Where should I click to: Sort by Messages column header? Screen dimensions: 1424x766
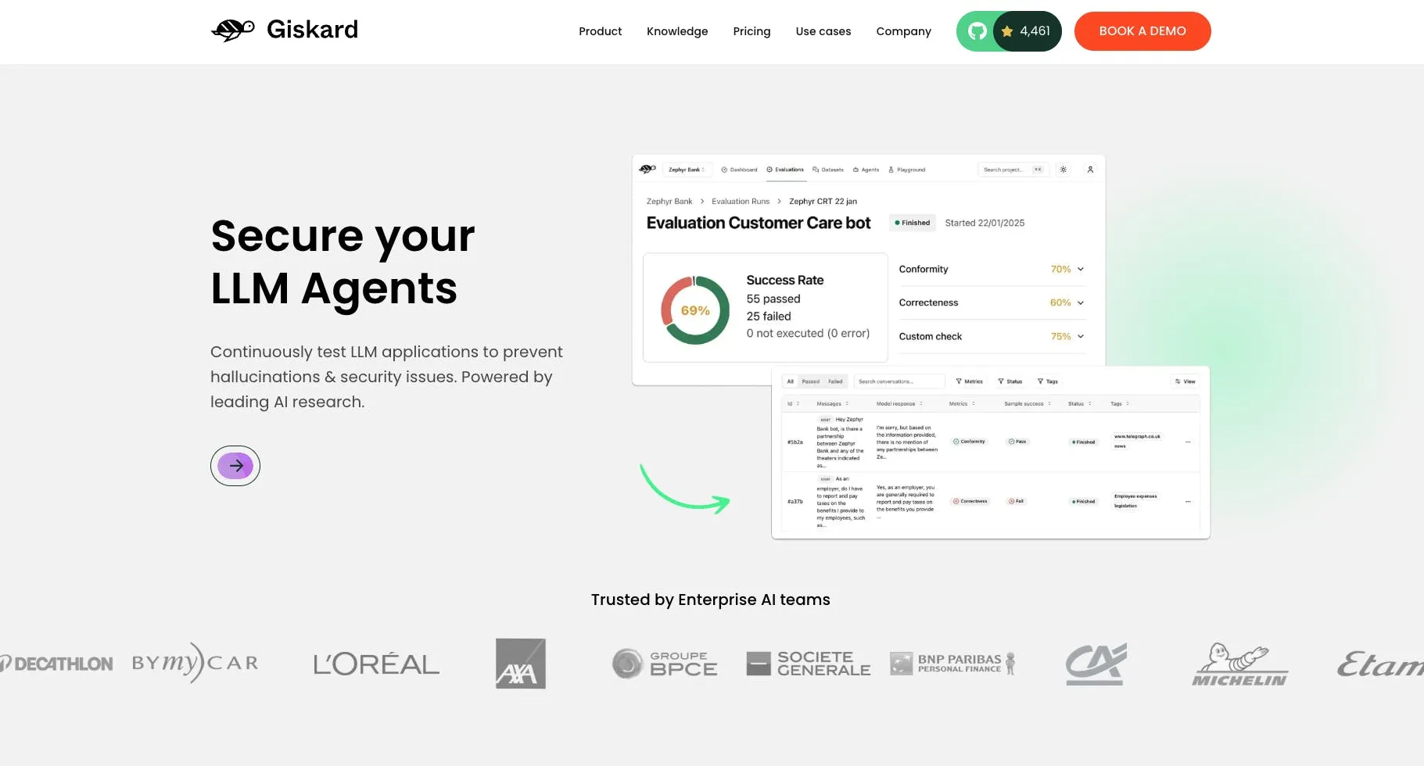click(832, 404)
